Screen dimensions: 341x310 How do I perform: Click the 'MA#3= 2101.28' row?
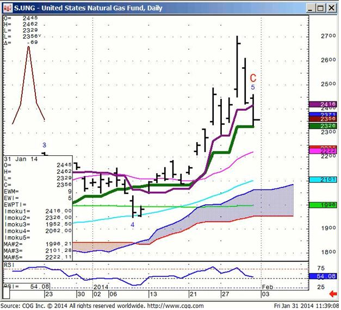(38, 251)
